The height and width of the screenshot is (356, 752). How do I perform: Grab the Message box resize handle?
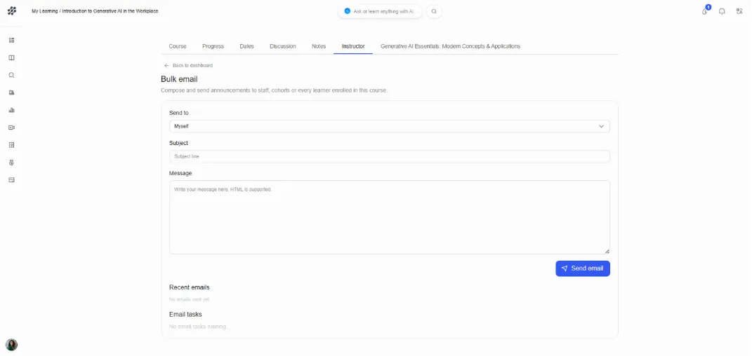coord(607,251)
